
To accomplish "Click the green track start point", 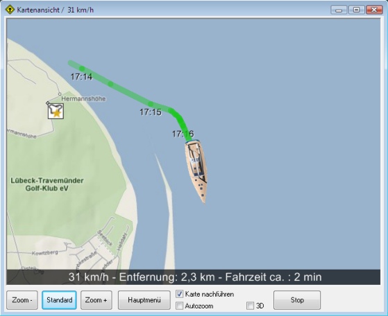I will 71,62.
